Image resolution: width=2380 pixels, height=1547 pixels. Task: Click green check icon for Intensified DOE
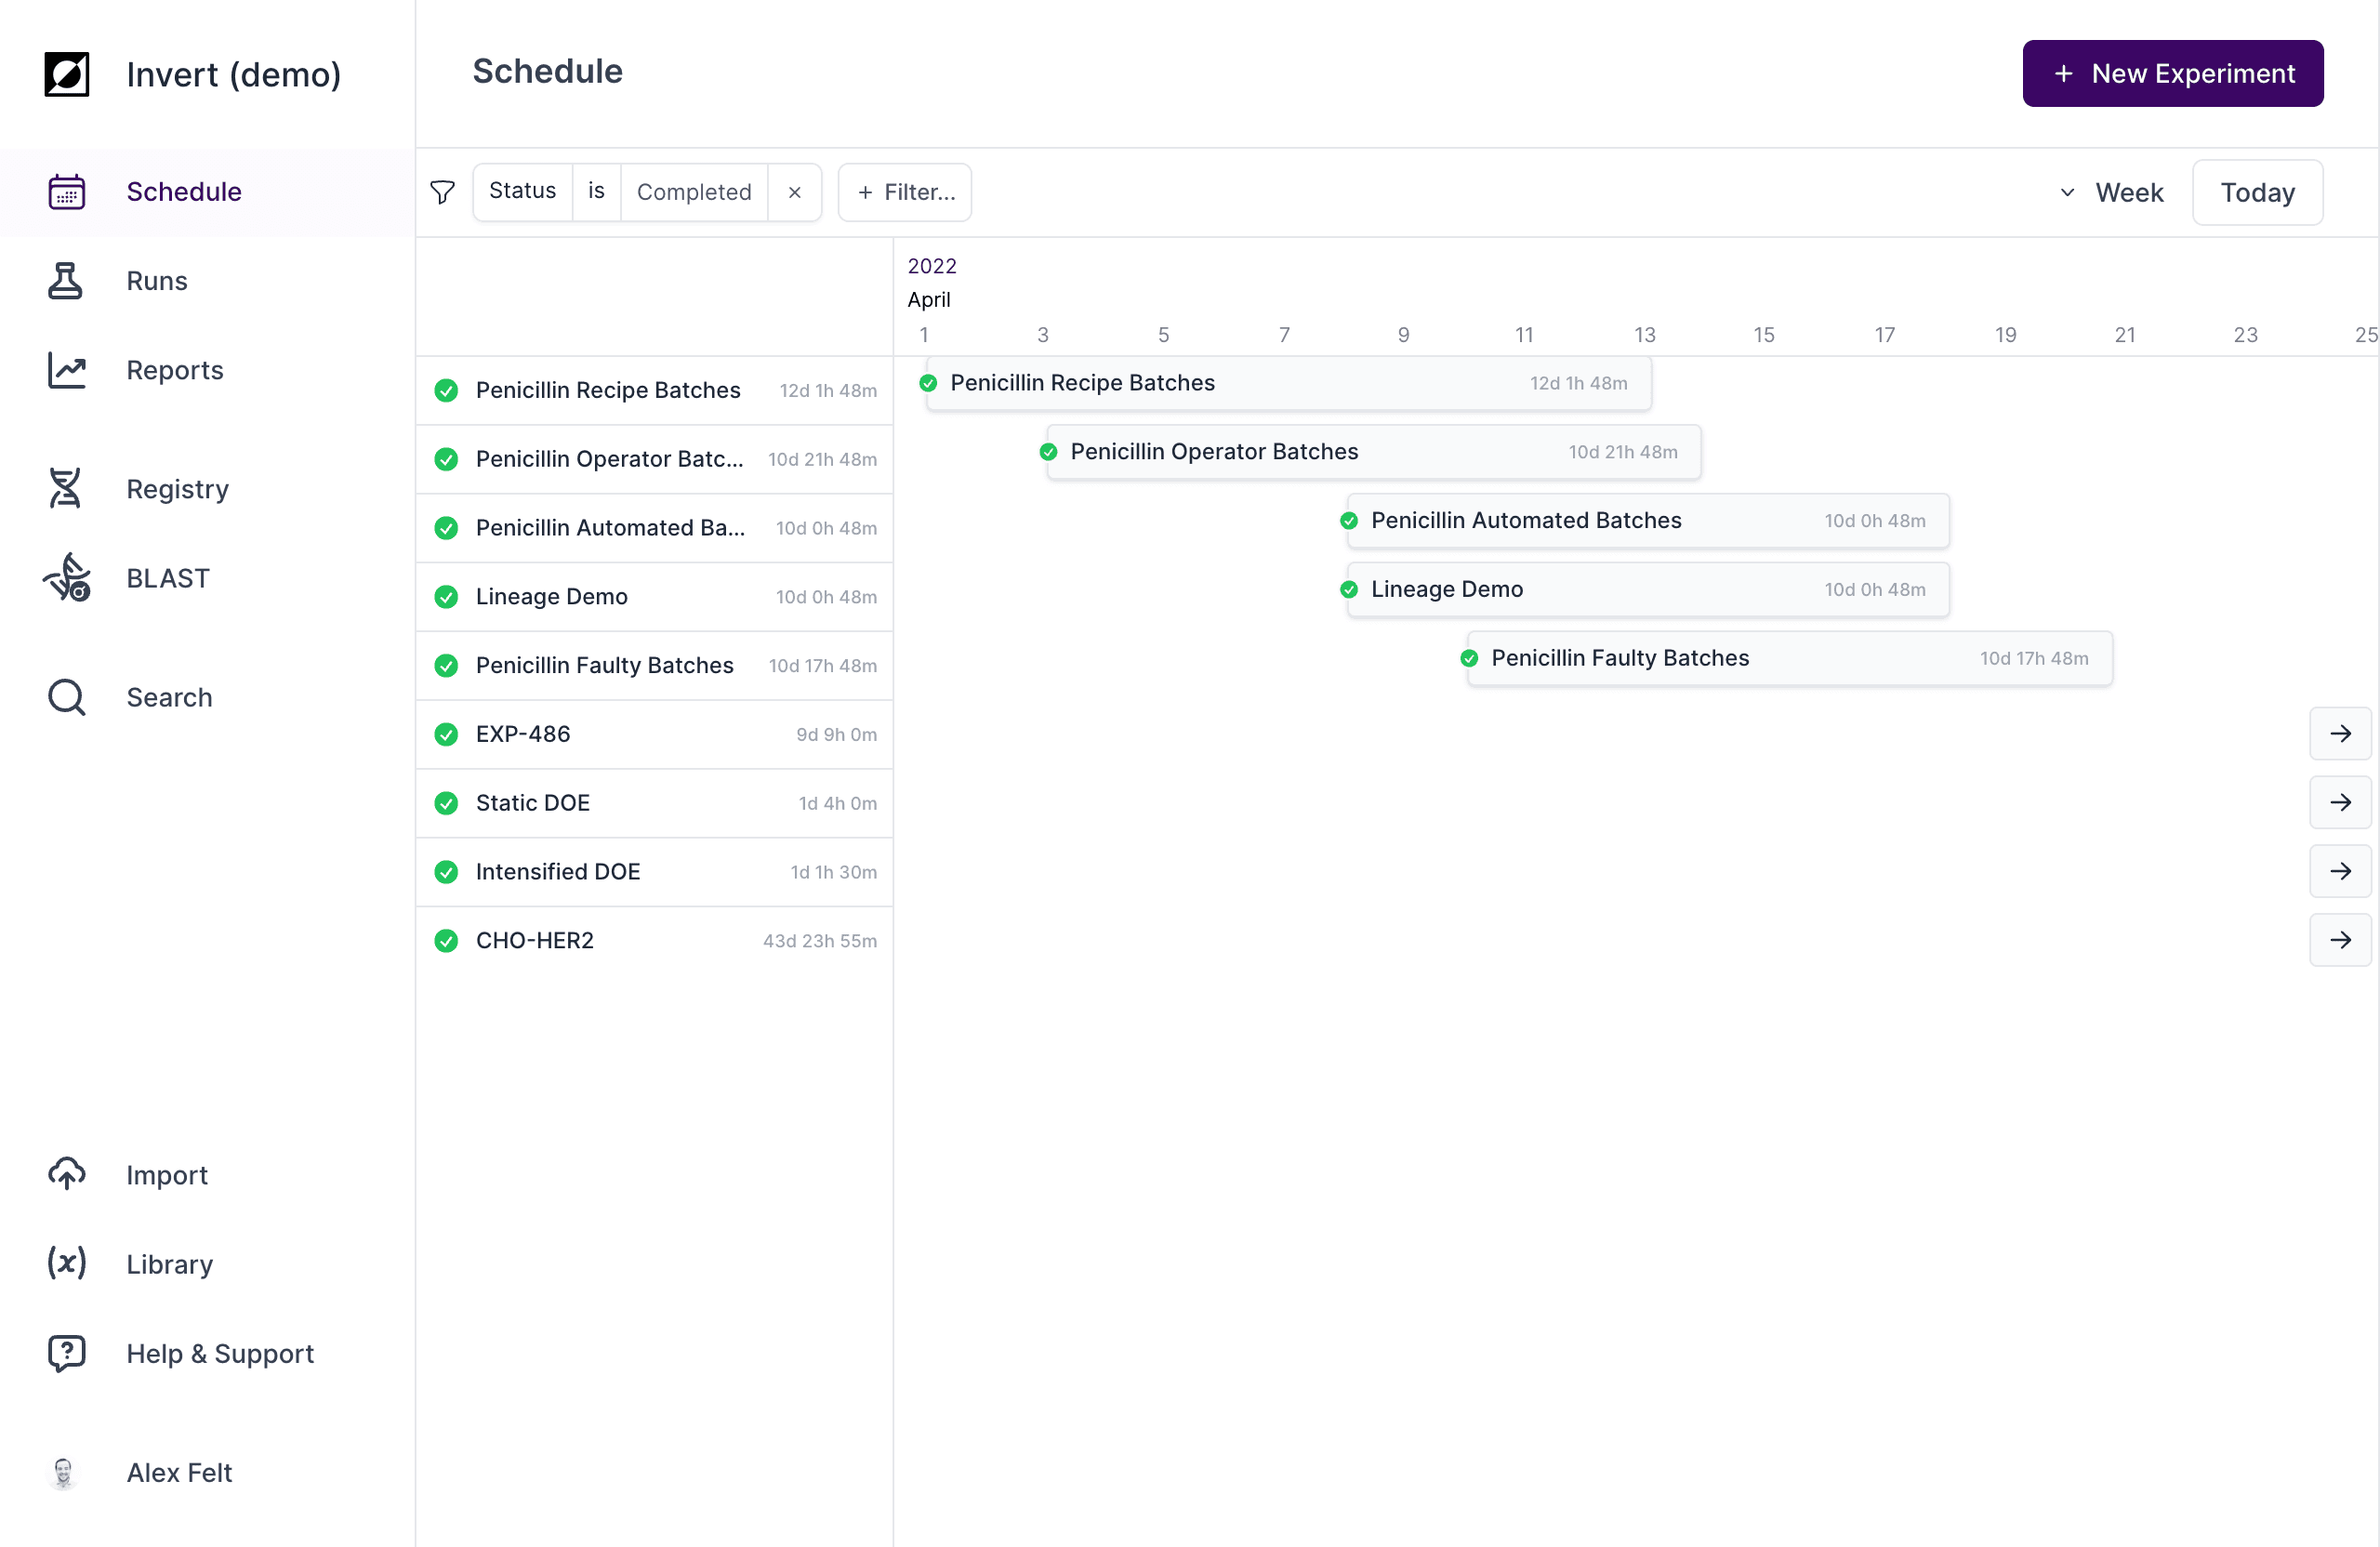[446, 872]
